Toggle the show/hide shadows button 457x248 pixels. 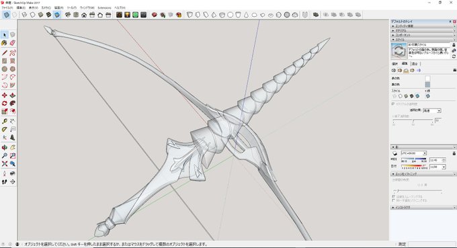pos(394,153)
